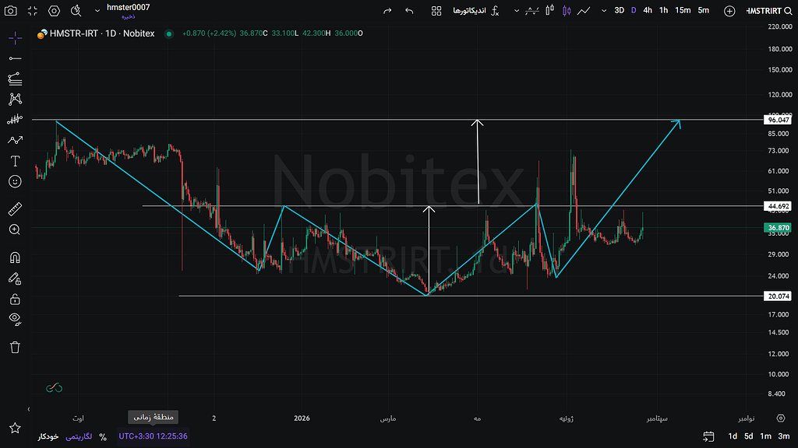Toggle hide all drawings eye icon
The width and height of the screenshot is (798, 448).
[16, 319]
